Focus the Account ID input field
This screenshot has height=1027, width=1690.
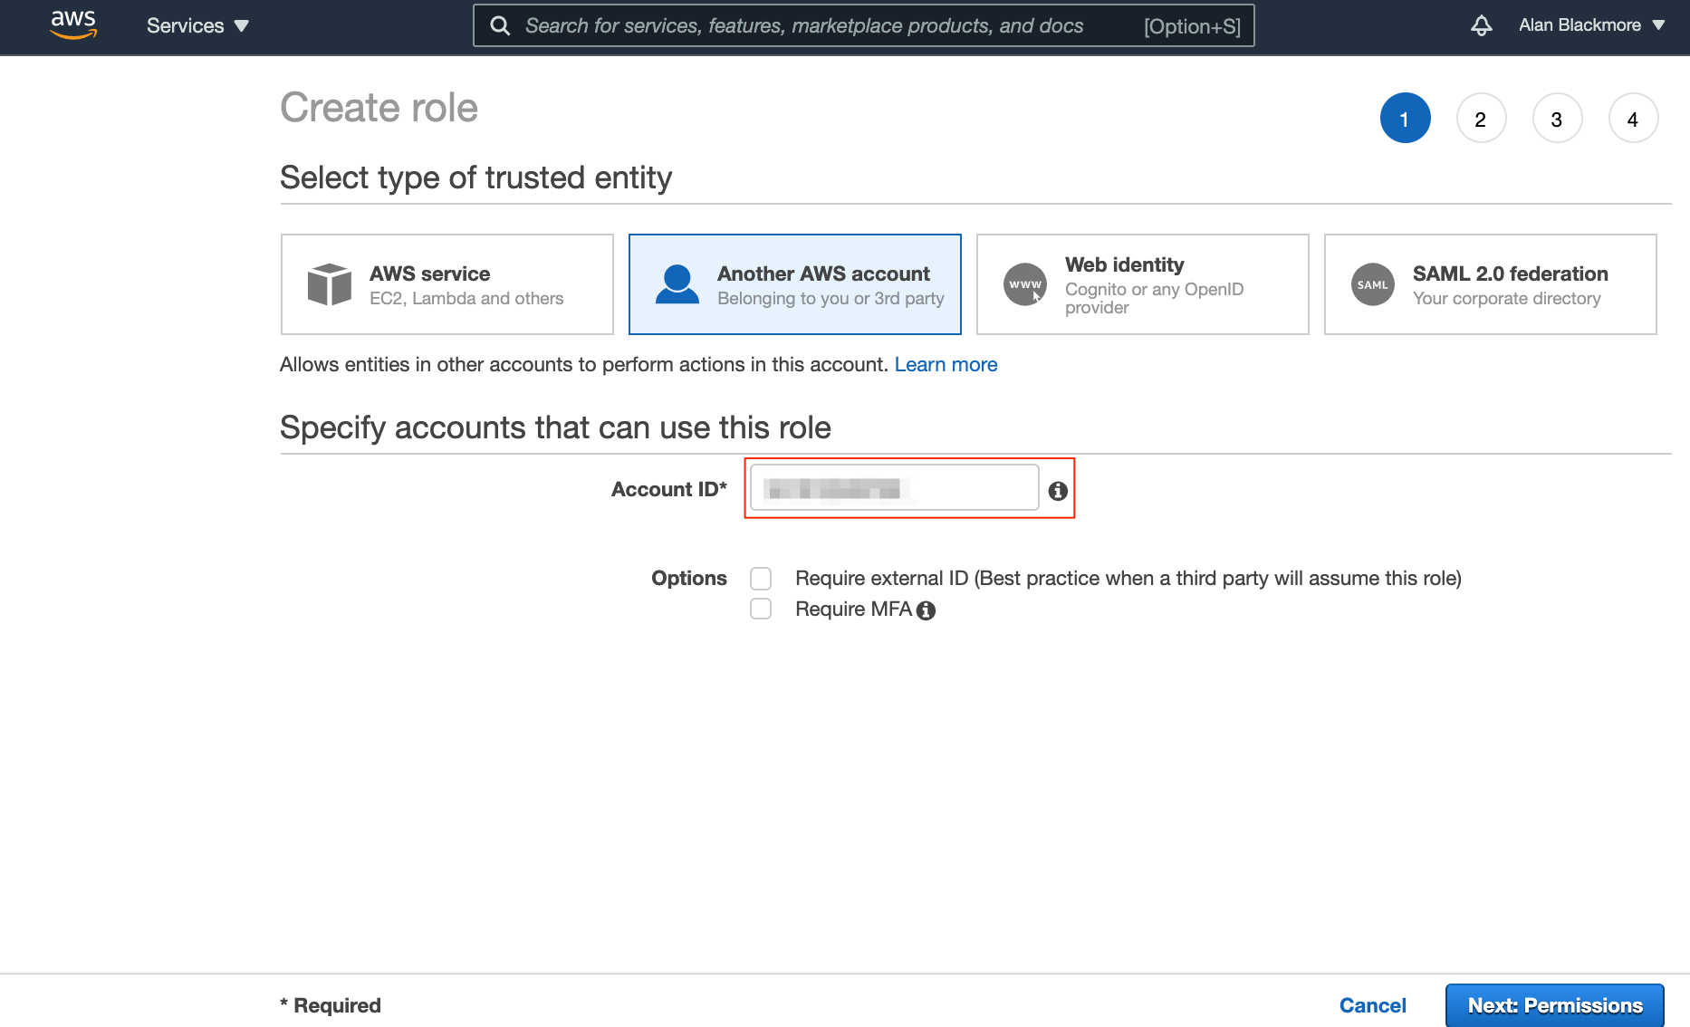[894, 488]
